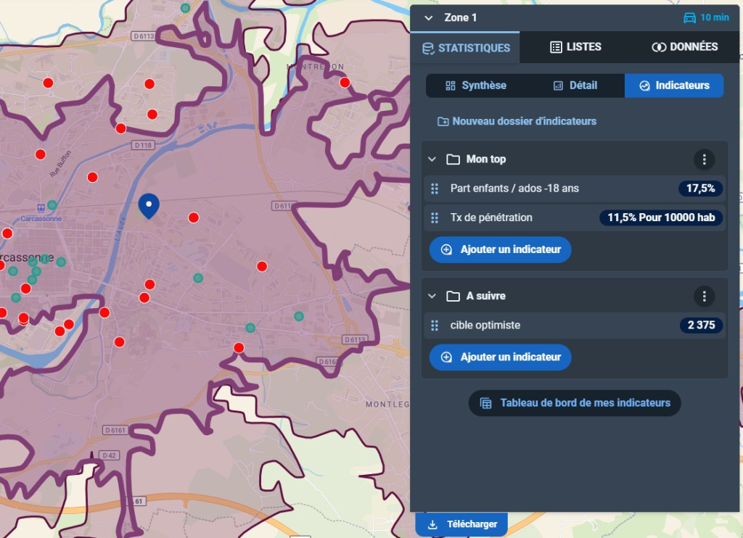Grab drag handle of Tx de pénétration
The image size is (743, 538).
(x=435, y=218)
